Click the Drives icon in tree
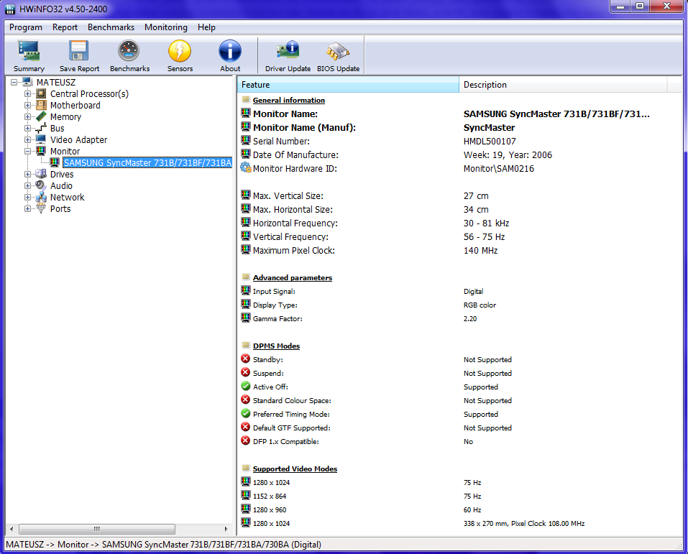The width and height of the screenshot is (688, 554). (x=41, y=174)
